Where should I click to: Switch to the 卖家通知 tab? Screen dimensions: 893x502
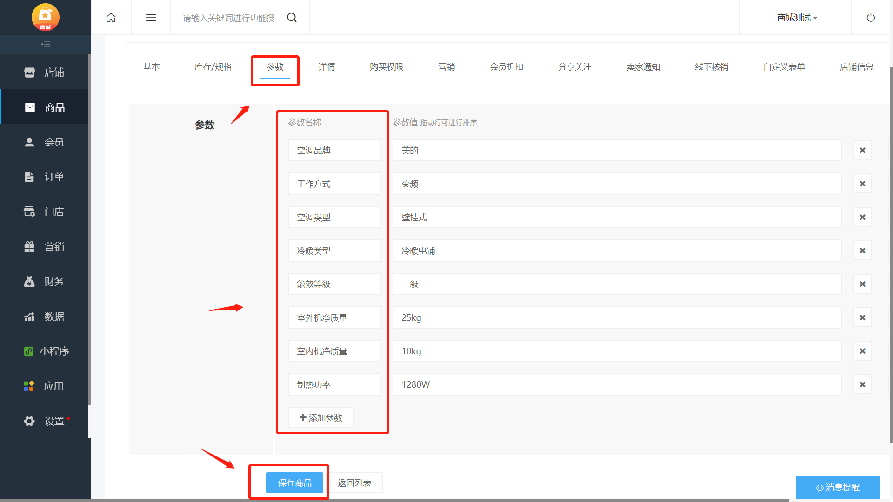(x=643, y=67)
